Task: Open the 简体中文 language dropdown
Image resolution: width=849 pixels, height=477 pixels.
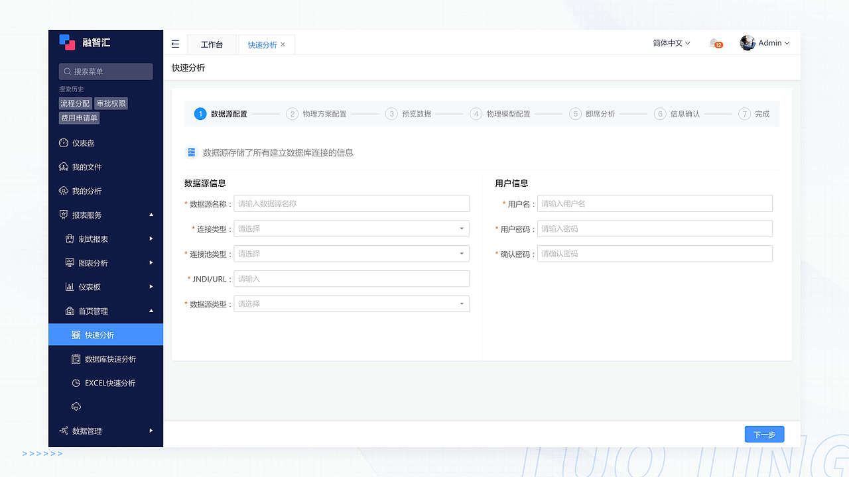Action: (671, 43)
